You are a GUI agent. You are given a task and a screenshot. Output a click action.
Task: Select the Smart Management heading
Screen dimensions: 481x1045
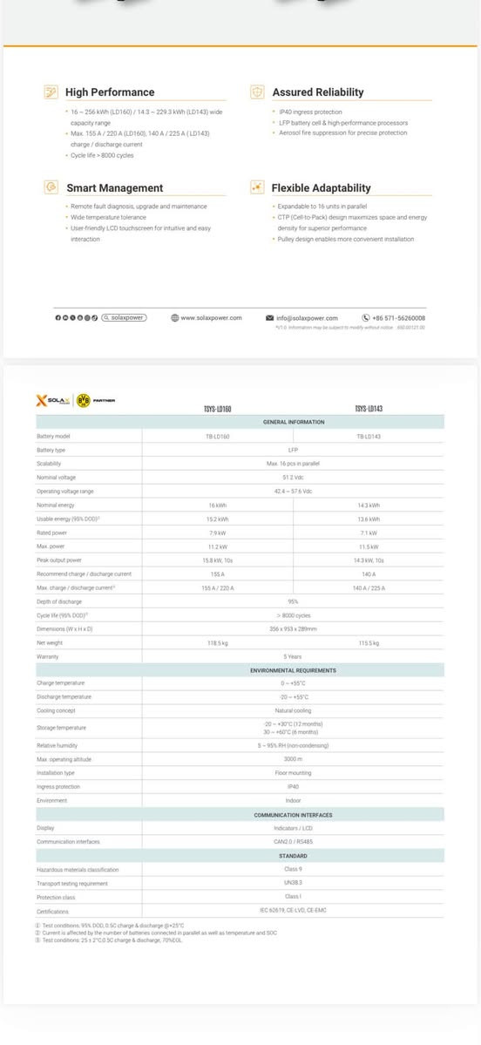pos(115,188)
